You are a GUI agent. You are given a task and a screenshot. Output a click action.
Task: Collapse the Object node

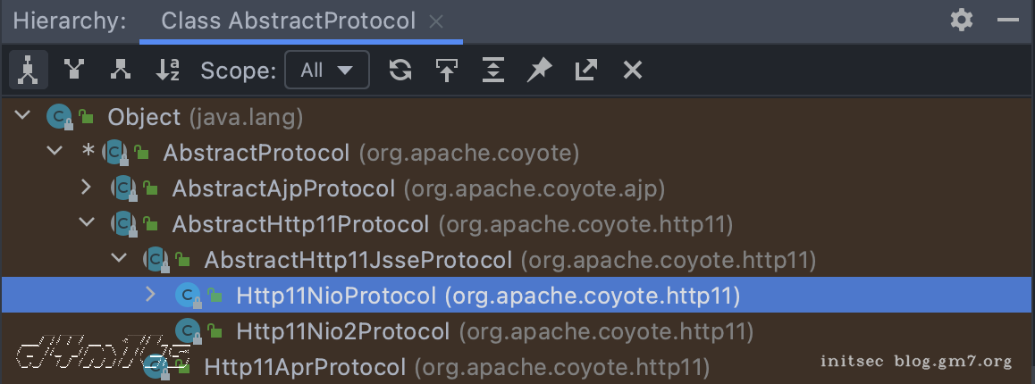24,116
